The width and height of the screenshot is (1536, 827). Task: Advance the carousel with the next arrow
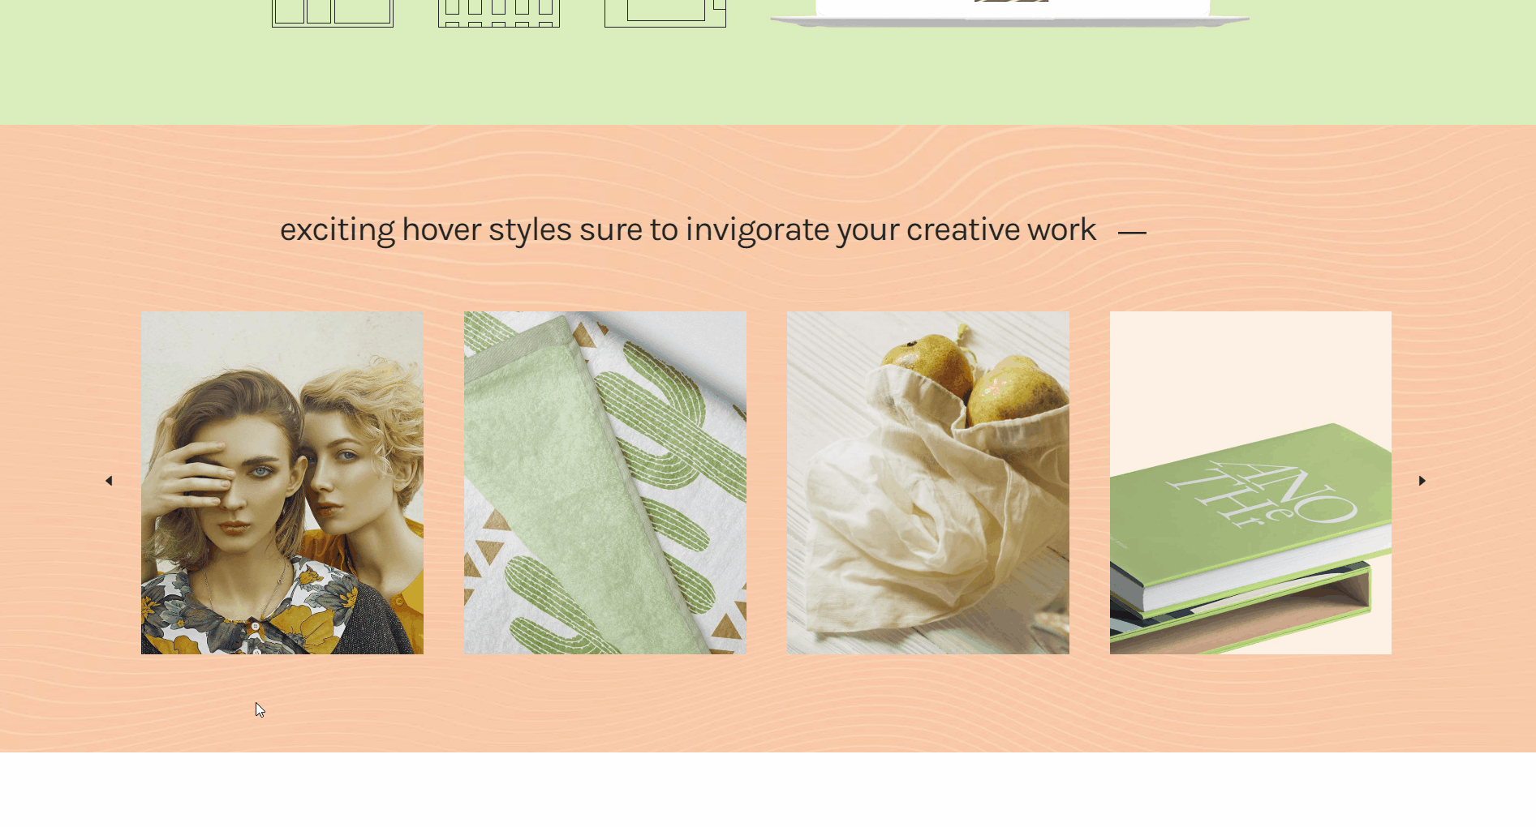pyautogui.click(x=1422, y=481)
